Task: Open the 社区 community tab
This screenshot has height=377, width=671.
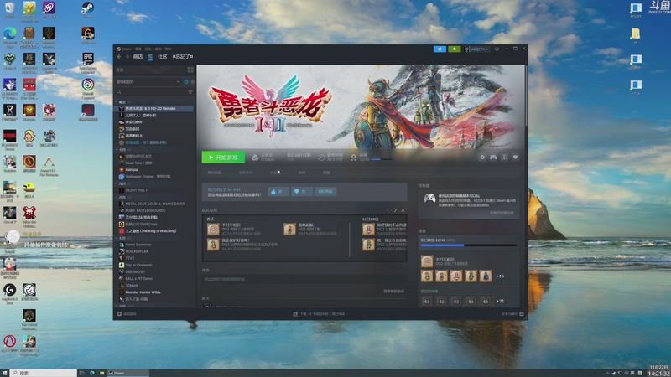Action: pyautogui.click(x=163, y=56)
